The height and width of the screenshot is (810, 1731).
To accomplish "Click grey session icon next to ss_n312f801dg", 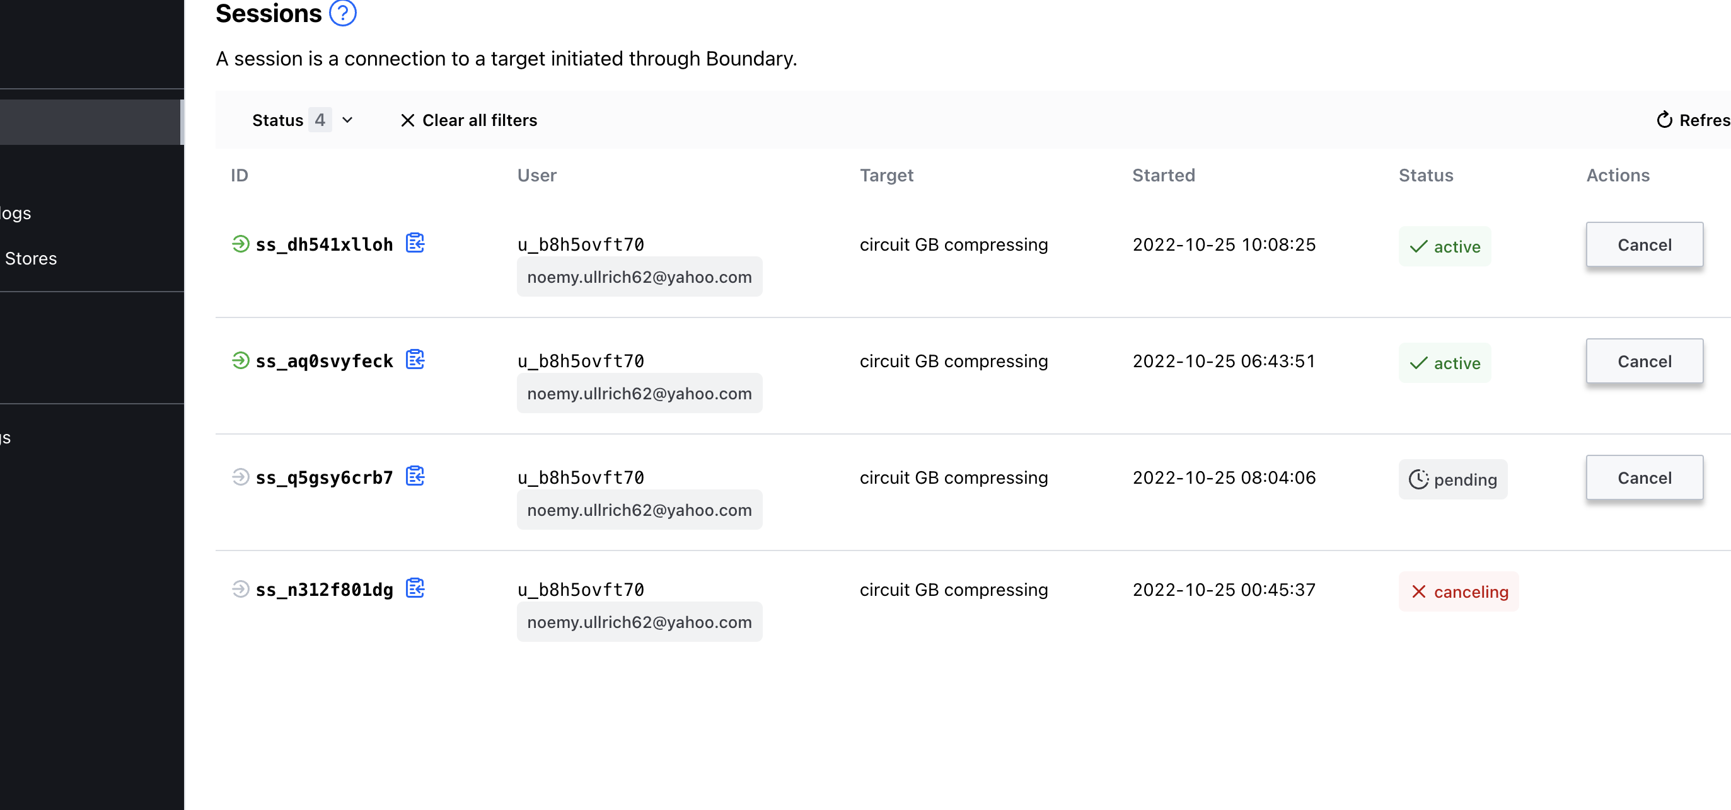I will coord(241,588).
